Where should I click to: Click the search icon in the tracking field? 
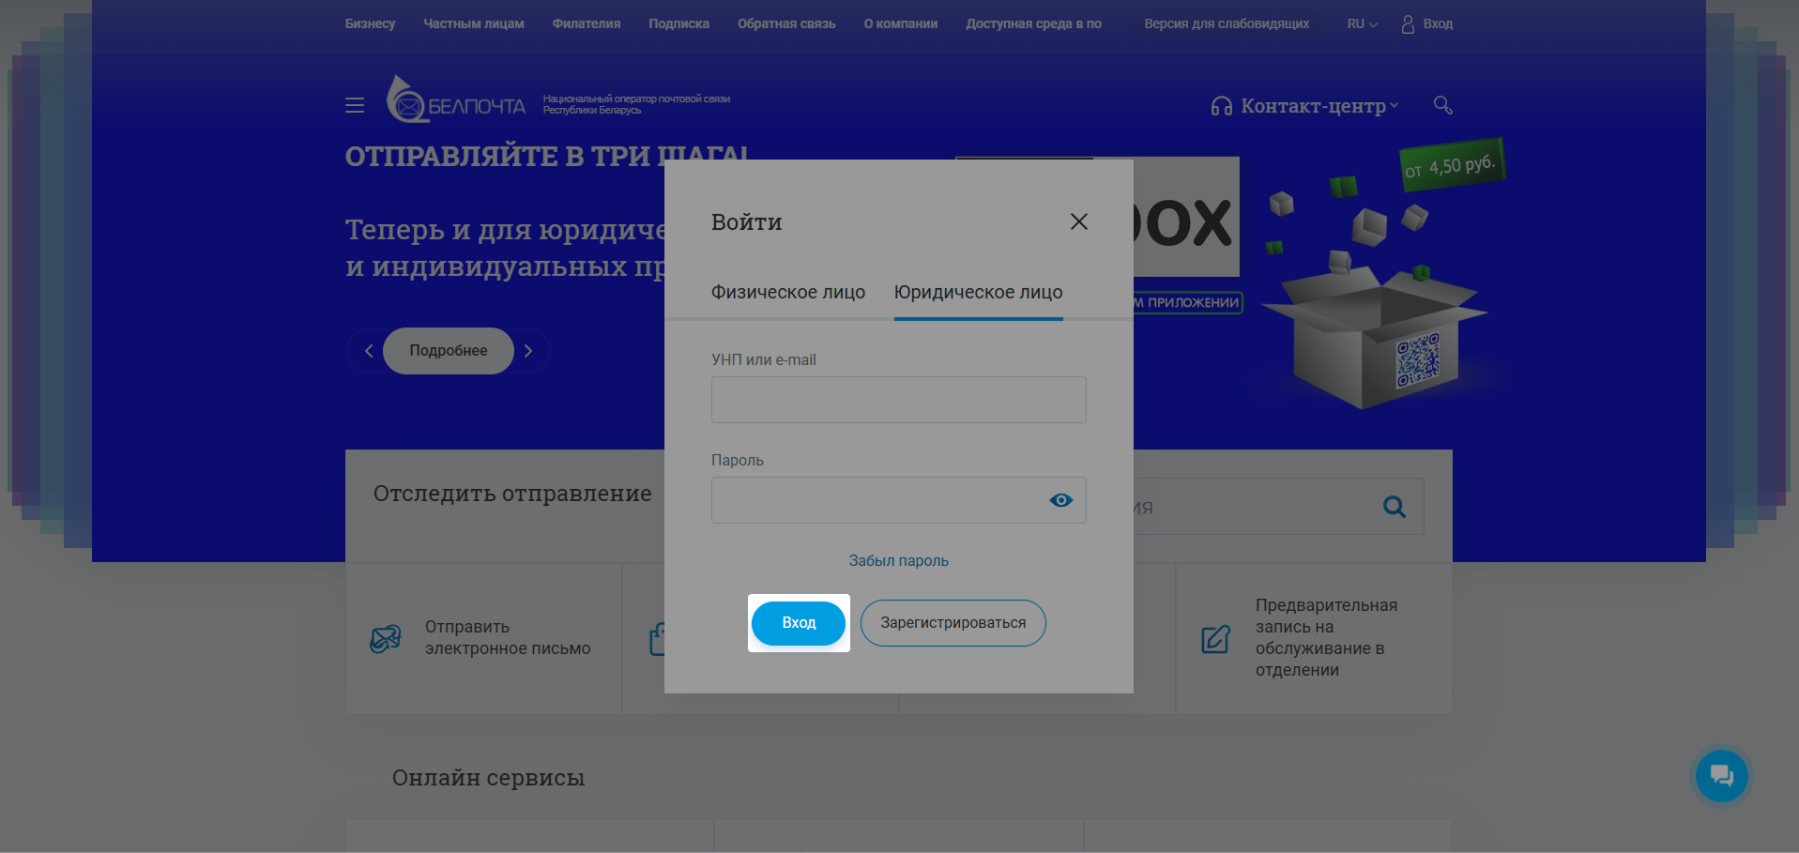(x=1394, y=506)
